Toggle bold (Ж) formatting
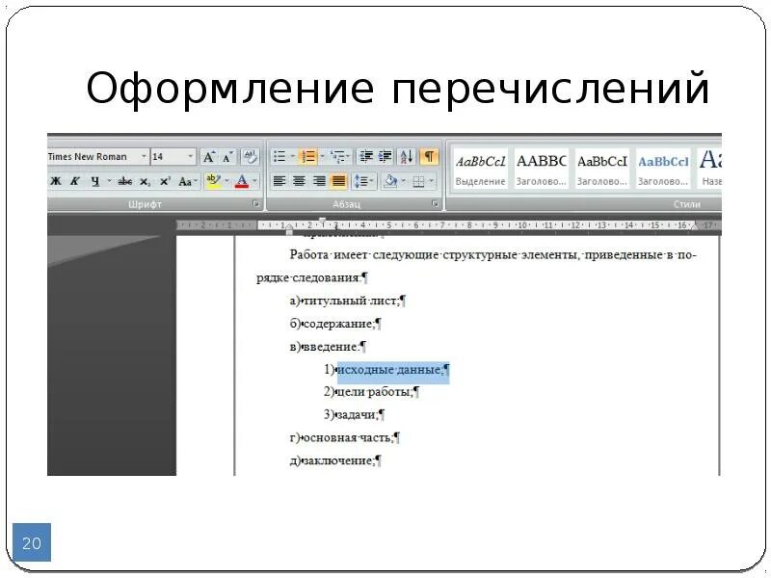This screenshot has width=771, height=578. click(56, 181)
